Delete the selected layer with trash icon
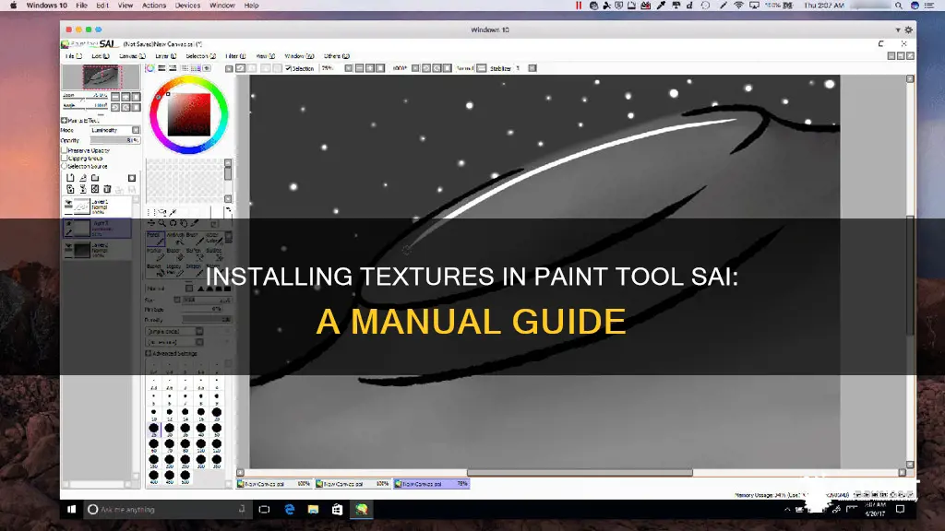The height and width of the screenshot is (531, 945). (x=107, y=189)
